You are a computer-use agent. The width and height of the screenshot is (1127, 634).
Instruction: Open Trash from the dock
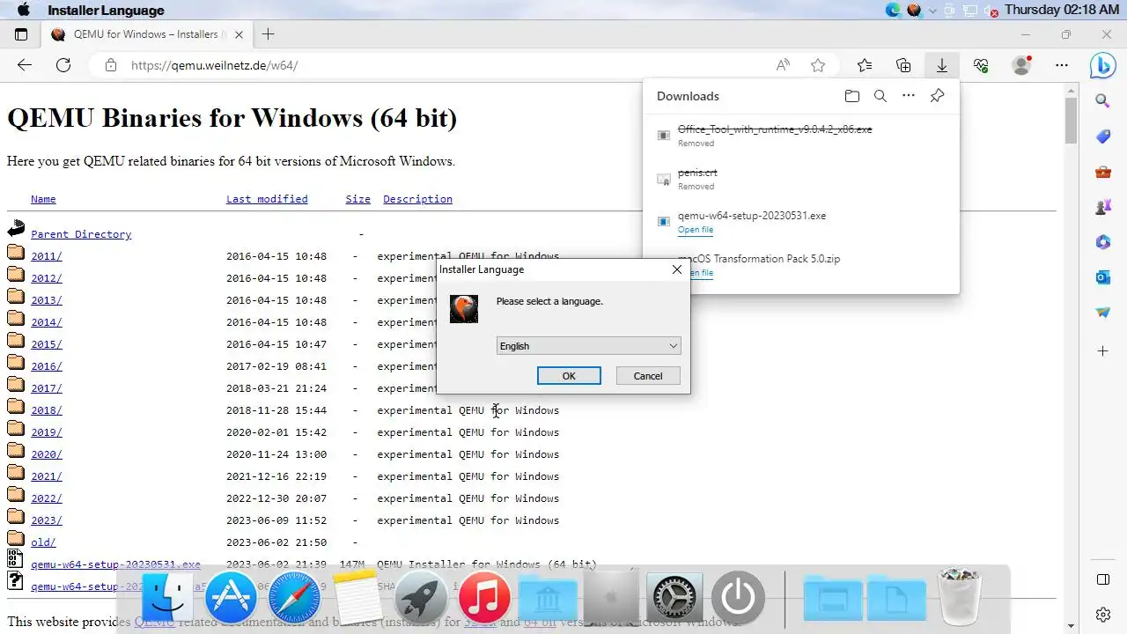(960, 596)
